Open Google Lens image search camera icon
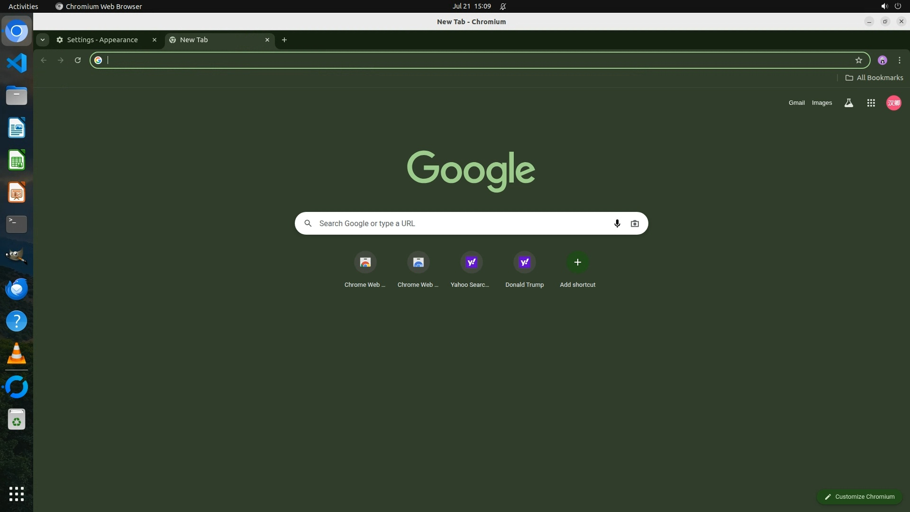The height and width of the screenshot is (512, 910). tap(635, 223)
